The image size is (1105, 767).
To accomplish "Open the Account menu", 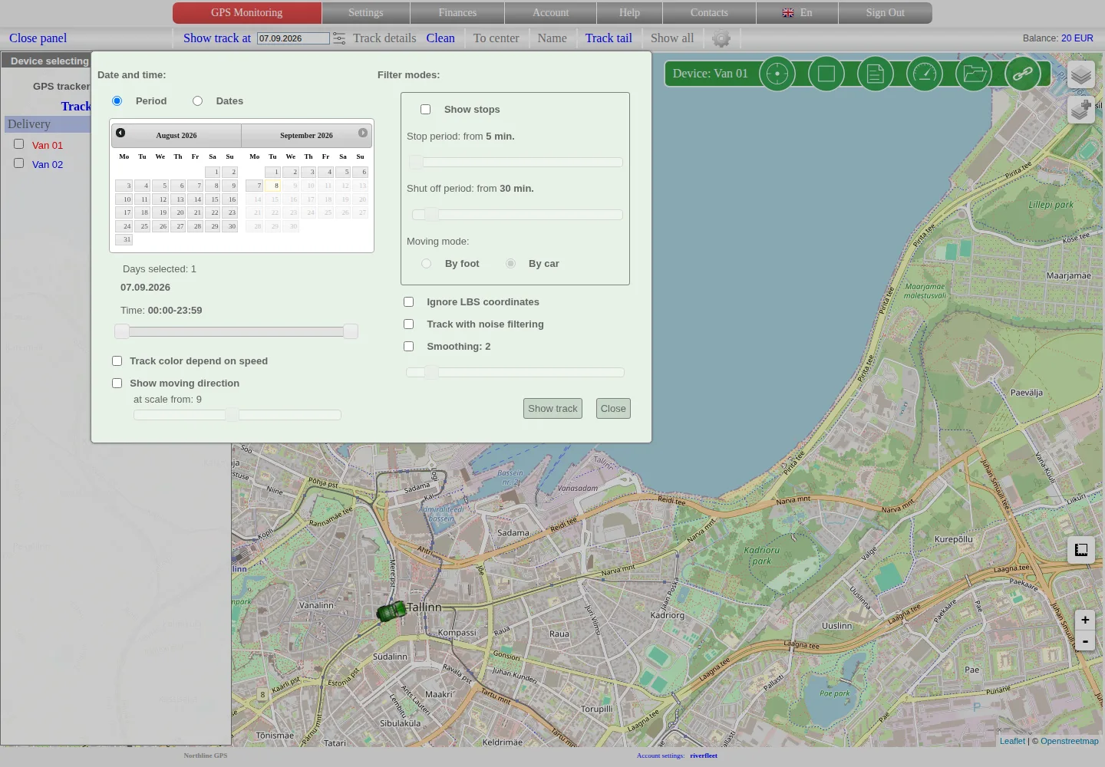I will (551, 13).
